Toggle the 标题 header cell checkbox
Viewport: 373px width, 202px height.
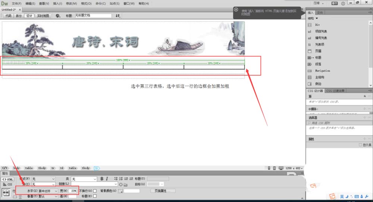(x=95, y=196)
